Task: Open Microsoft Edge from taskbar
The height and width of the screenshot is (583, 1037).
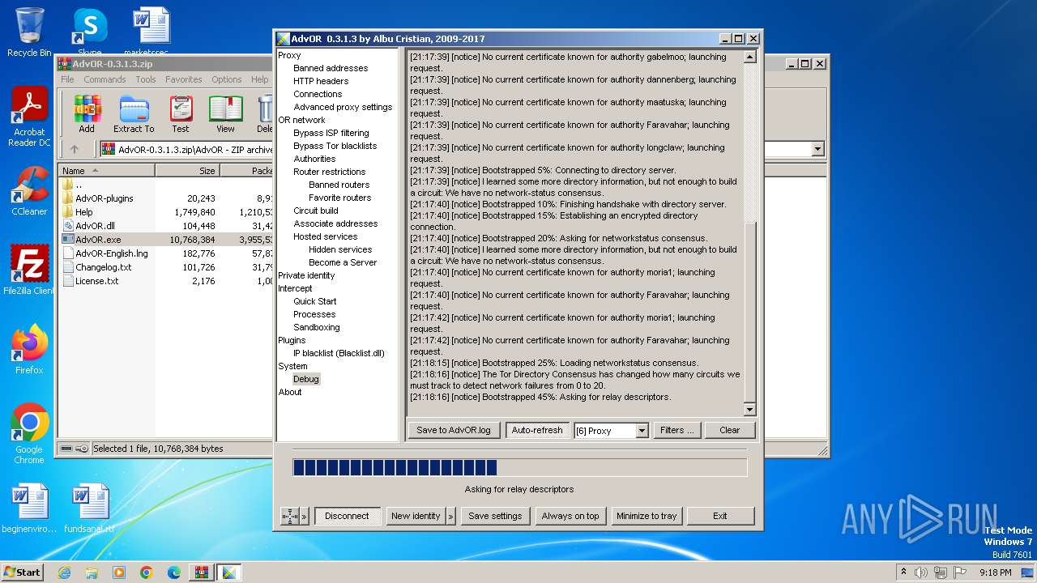Action: (x=174, y=572)
